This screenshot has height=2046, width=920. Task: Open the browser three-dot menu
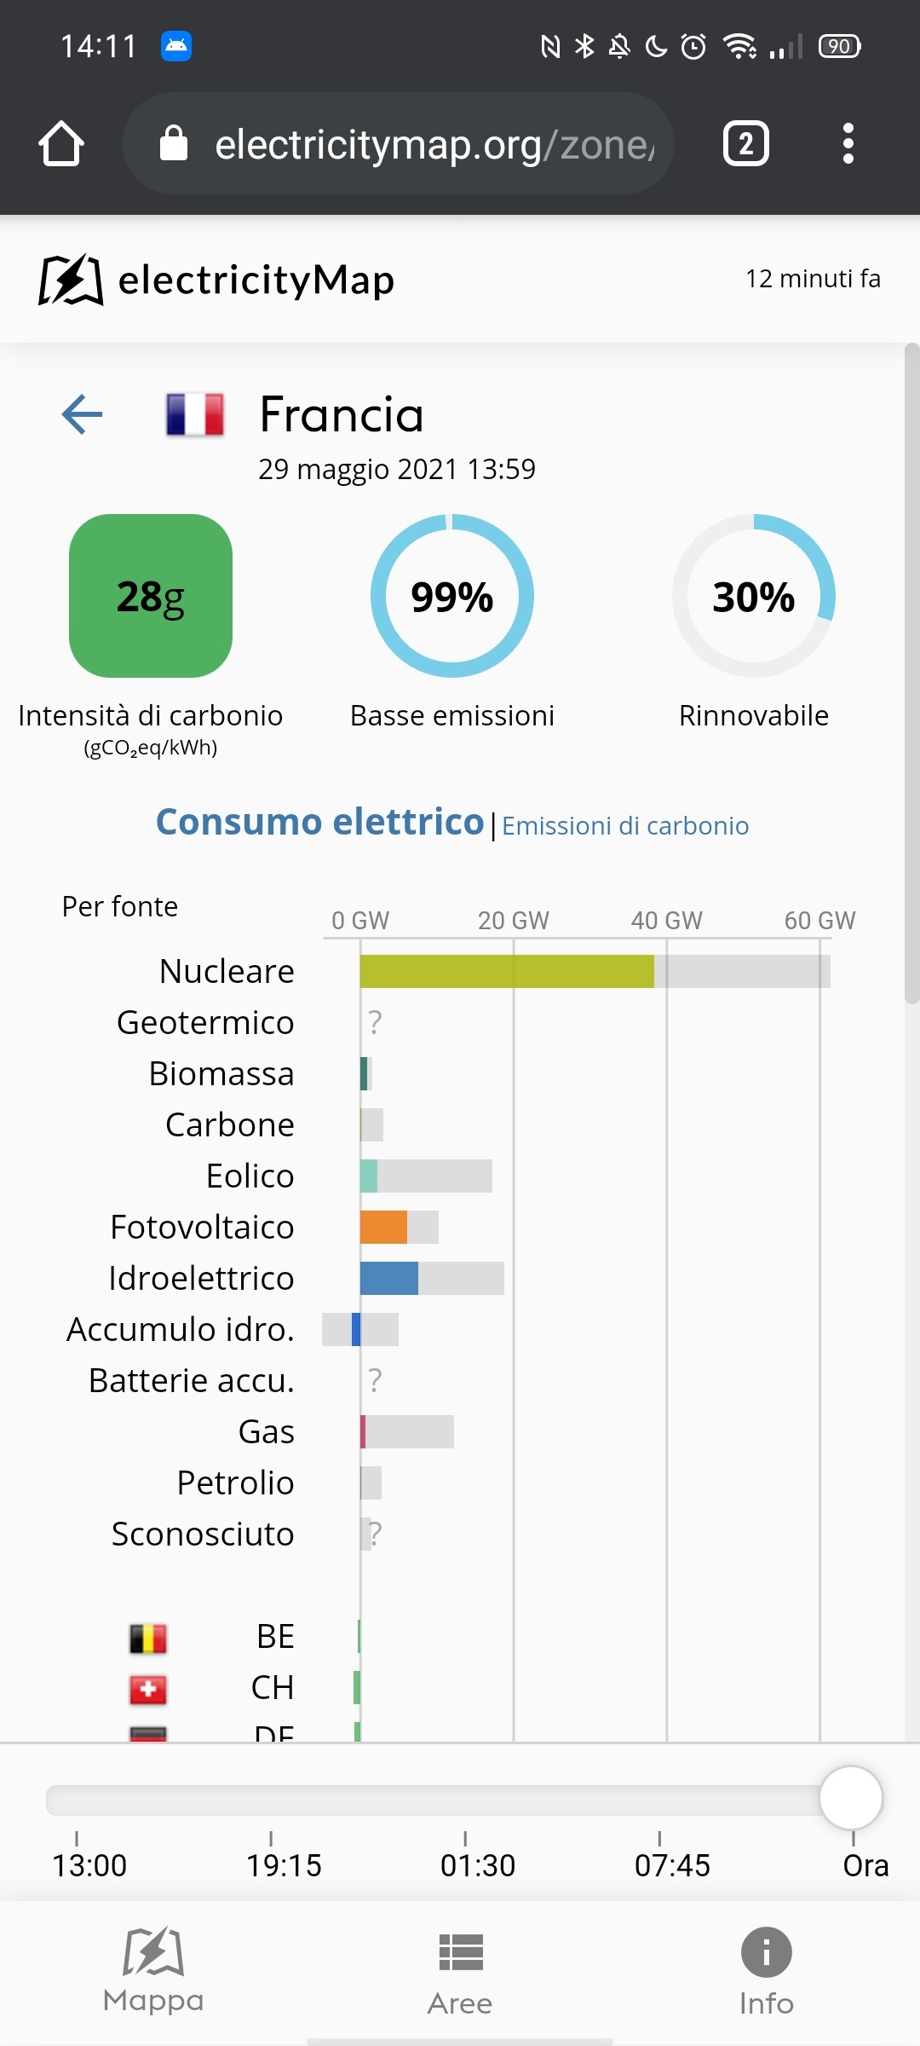point(848,143)
